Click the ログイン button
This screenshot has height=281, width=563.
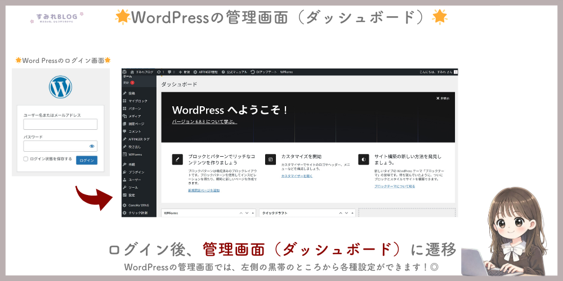(x=87, y=160)
